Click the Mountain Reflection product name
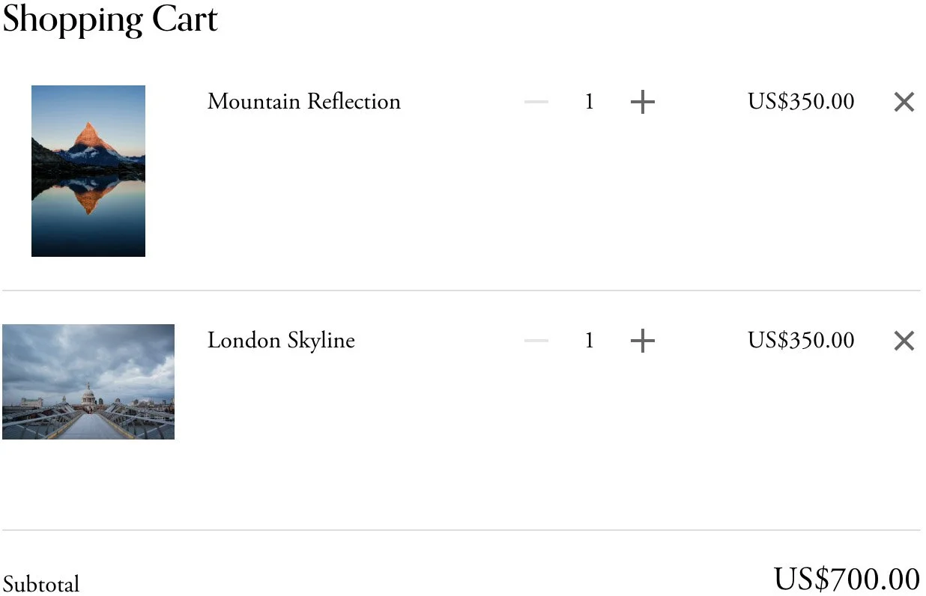926x596 pixels. [x=303, y=102]
